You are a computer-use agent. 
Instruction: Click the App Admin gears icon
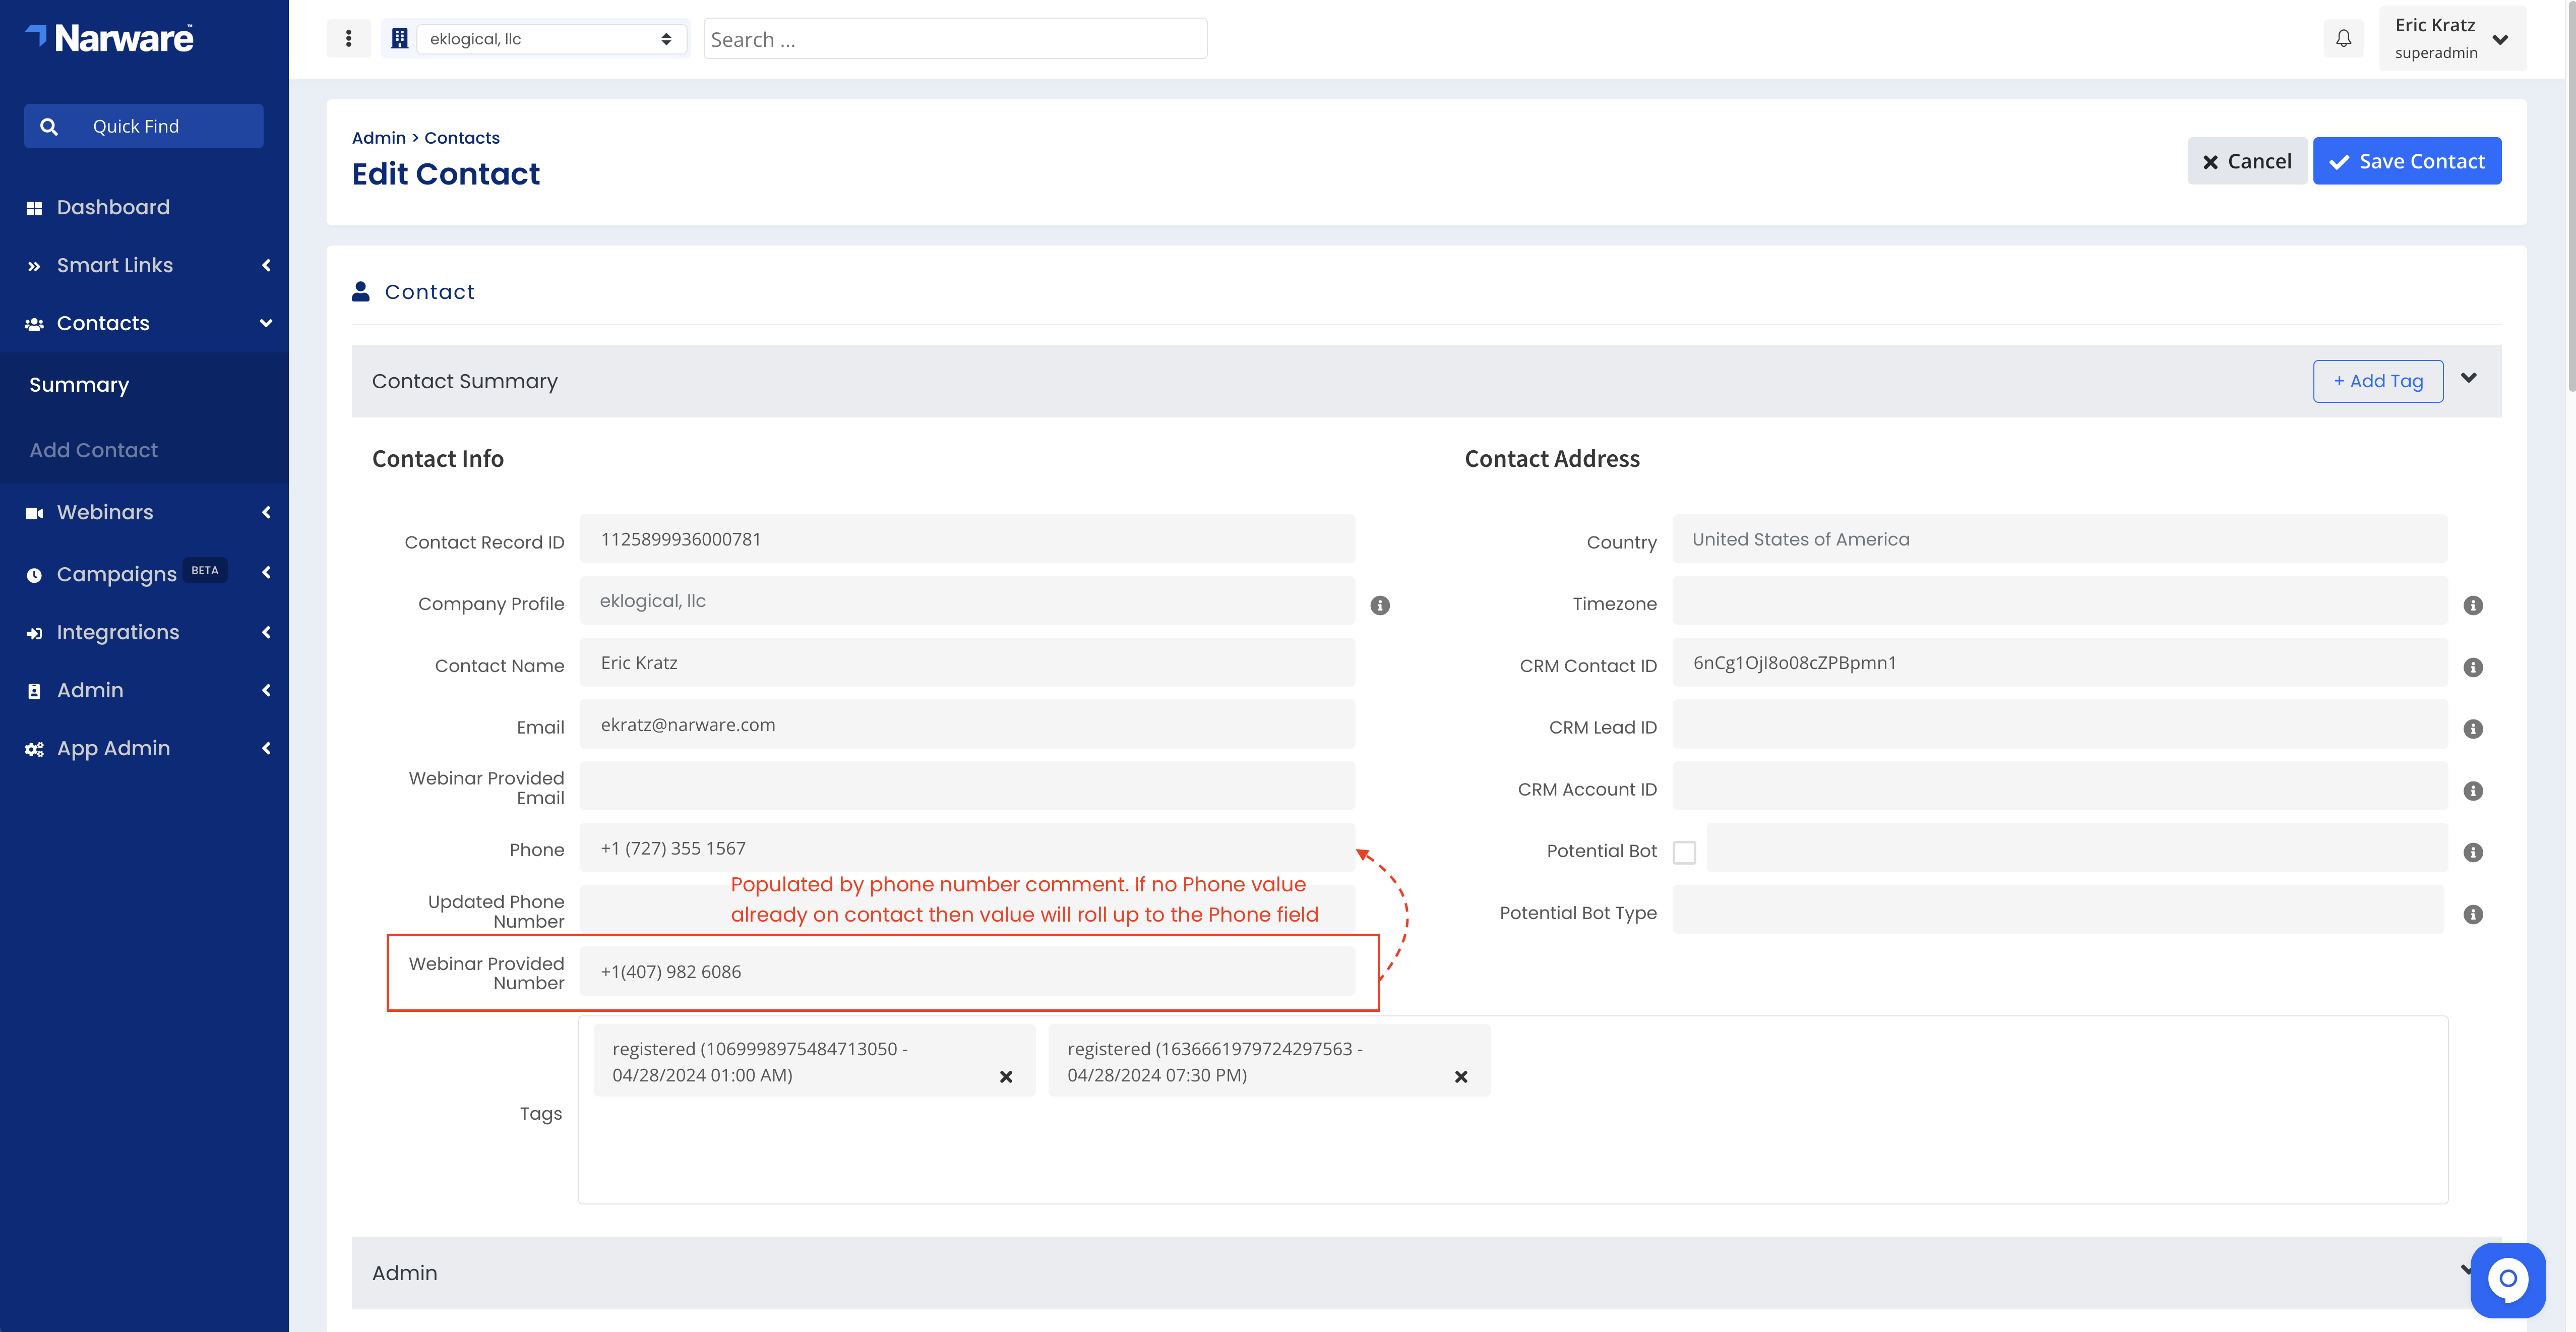pos(34,749)
